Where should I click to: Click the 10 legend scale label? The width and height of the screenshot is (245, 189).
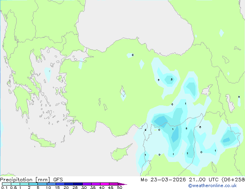[48, 187]
